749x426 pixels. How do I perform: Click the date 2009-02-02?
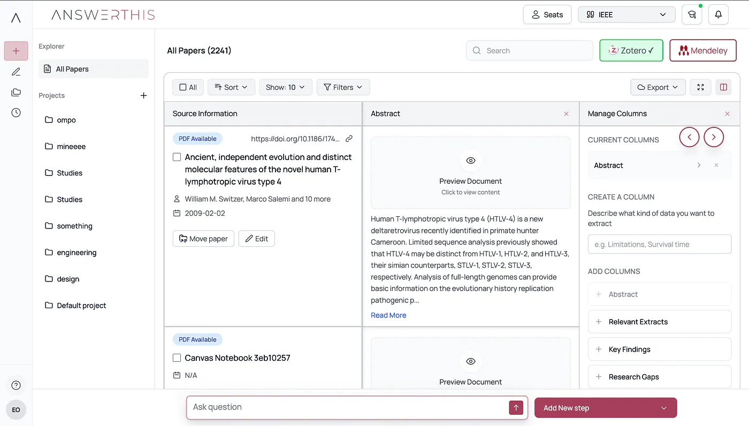(x=205, y=213)
